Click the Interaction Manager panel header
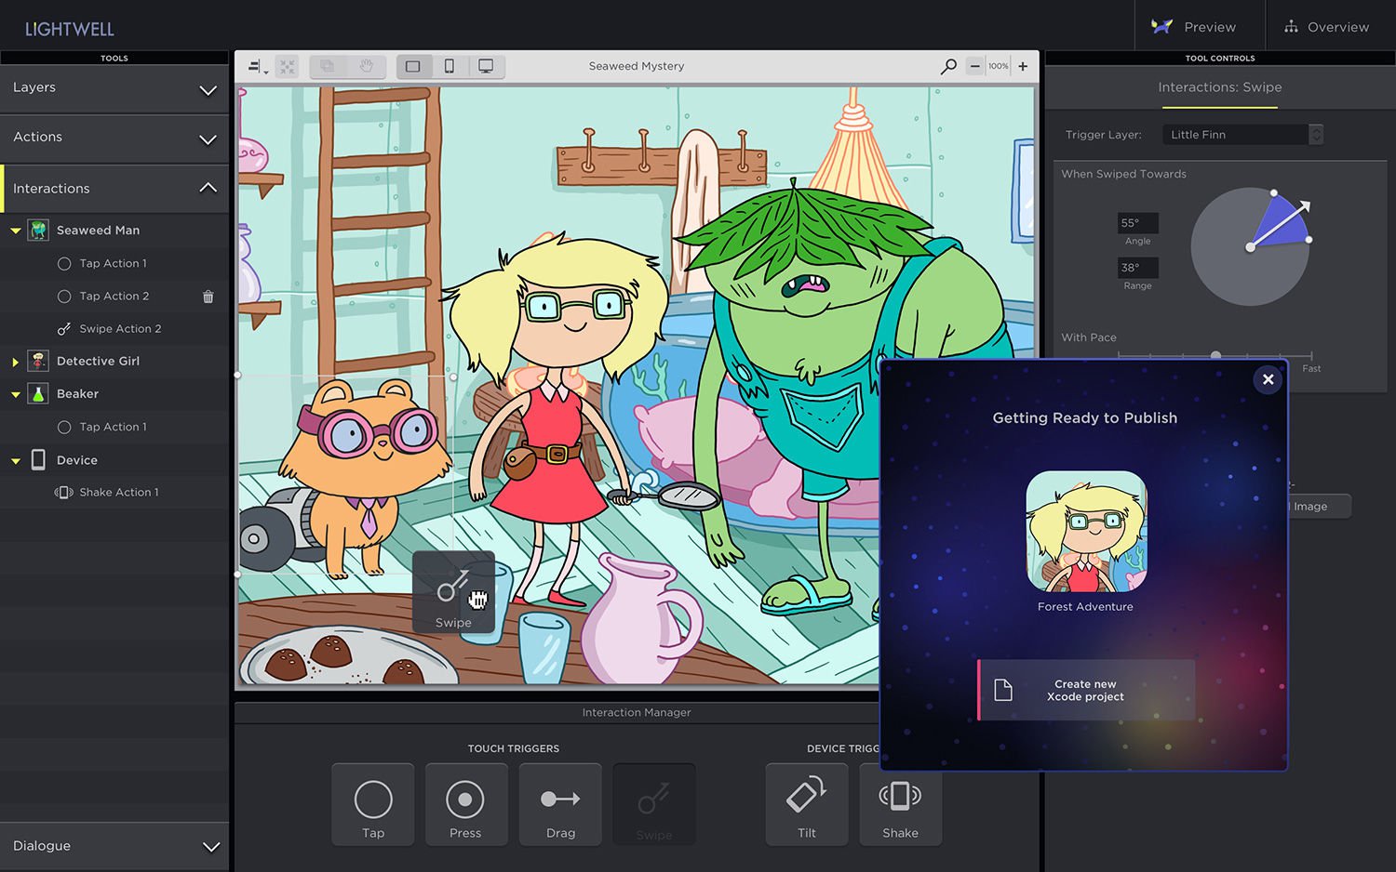 click(x=637, y=713)
